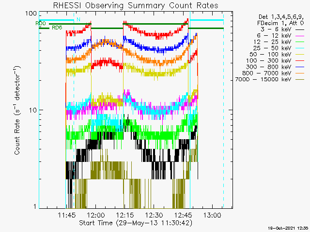Click the 100 y-axis tick label
This screenshot has height=232, width=310.
[x=31, y=14]
